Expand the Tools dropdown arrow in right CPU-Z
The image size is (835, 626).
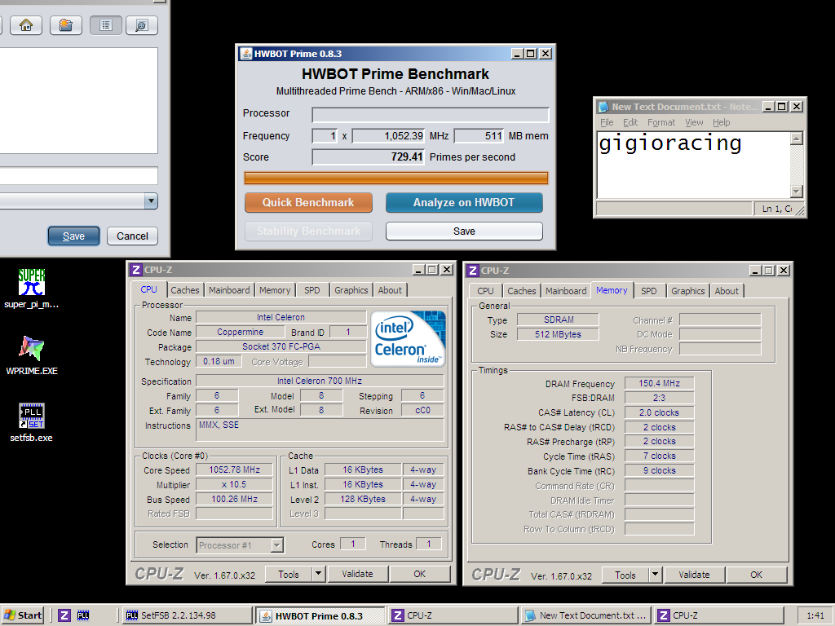click(x=655, y=575)
